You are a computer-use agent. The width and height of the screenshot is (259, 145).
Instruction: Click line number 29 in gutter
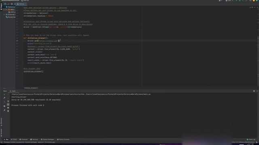click(17, 41)
